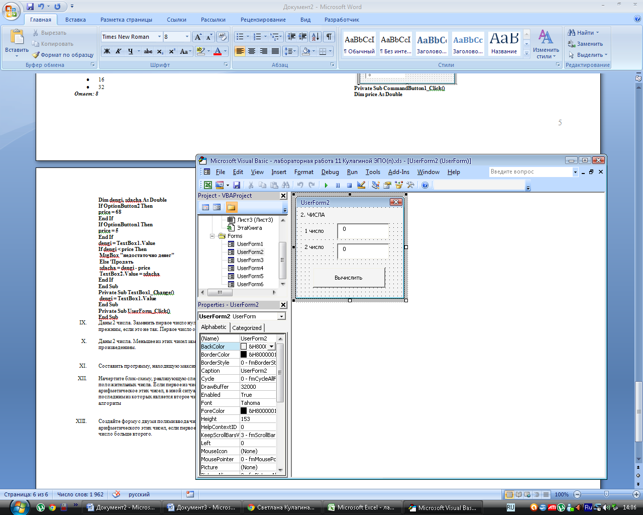Click View Code icon in Project panel
The height and width of the screenshot is (515, 643).
tap(205, 207)
